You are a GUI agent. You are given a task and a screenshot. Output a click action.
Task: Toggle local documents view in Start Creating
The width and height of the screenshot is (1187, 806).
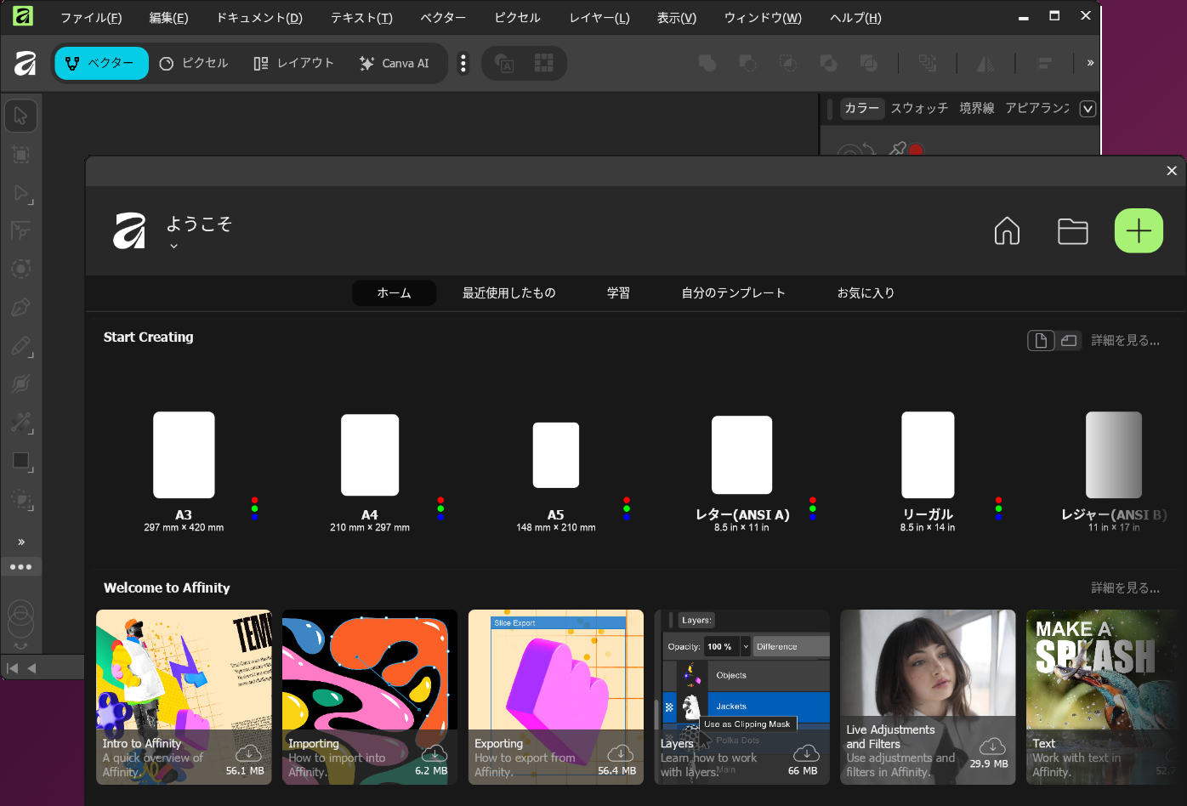tap(1041, 340)
